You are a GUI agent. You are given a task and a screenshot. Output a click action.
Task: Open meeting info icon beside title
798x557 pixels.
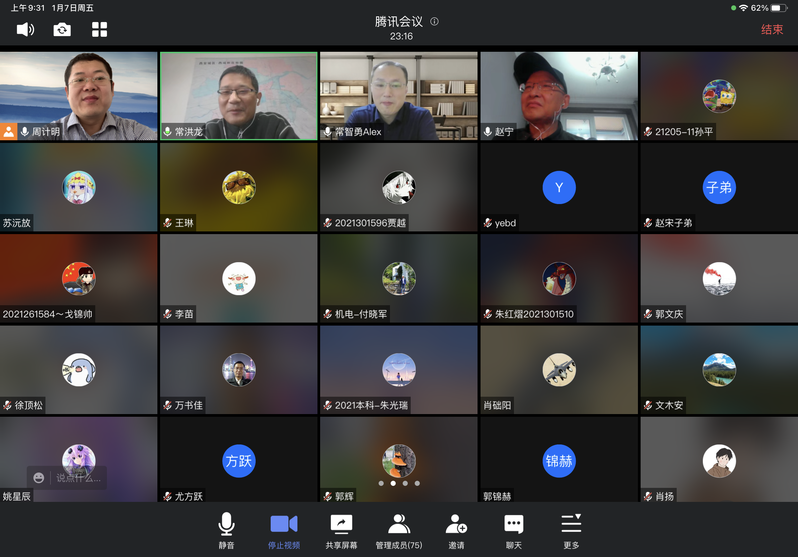[434, 21]
